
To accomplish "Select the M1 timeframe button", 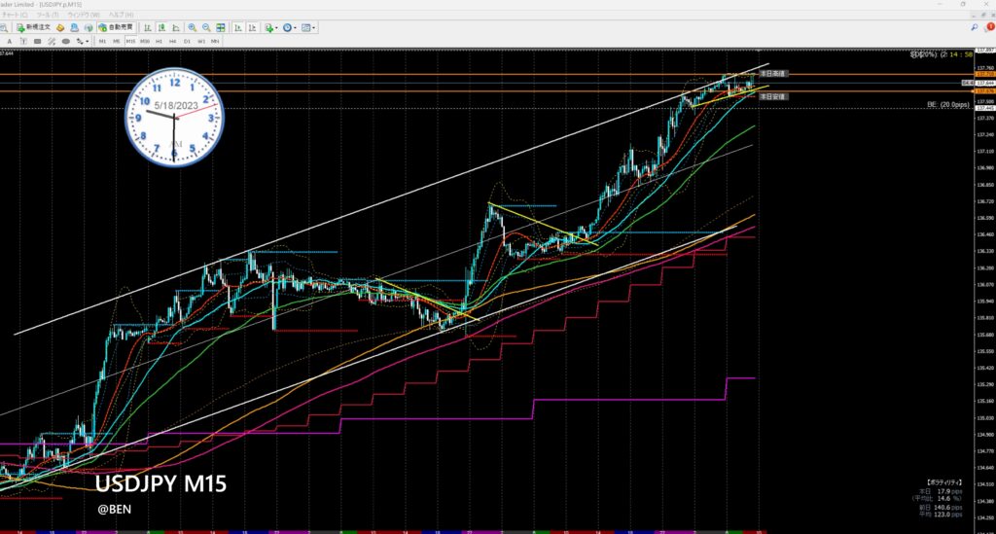I will 103,42.
